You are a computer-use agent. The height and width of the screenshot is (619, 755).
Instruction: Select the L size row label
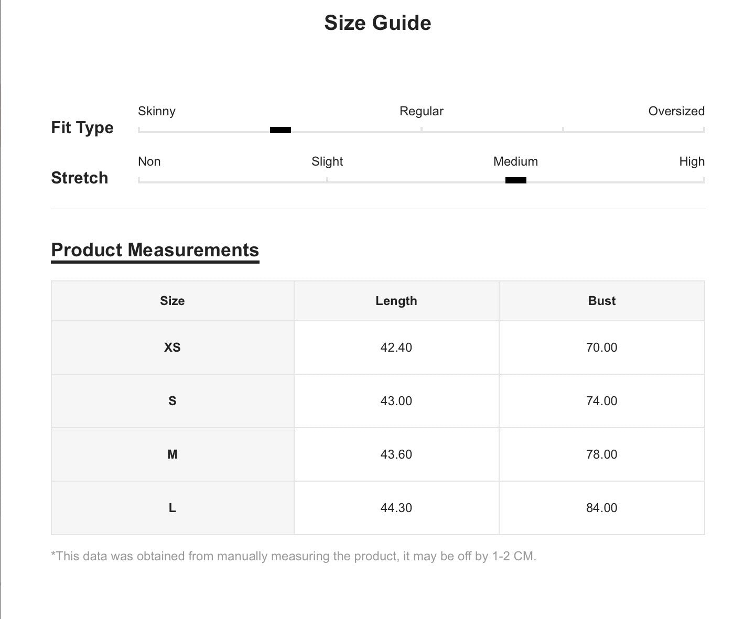click(x=172, y=508)
